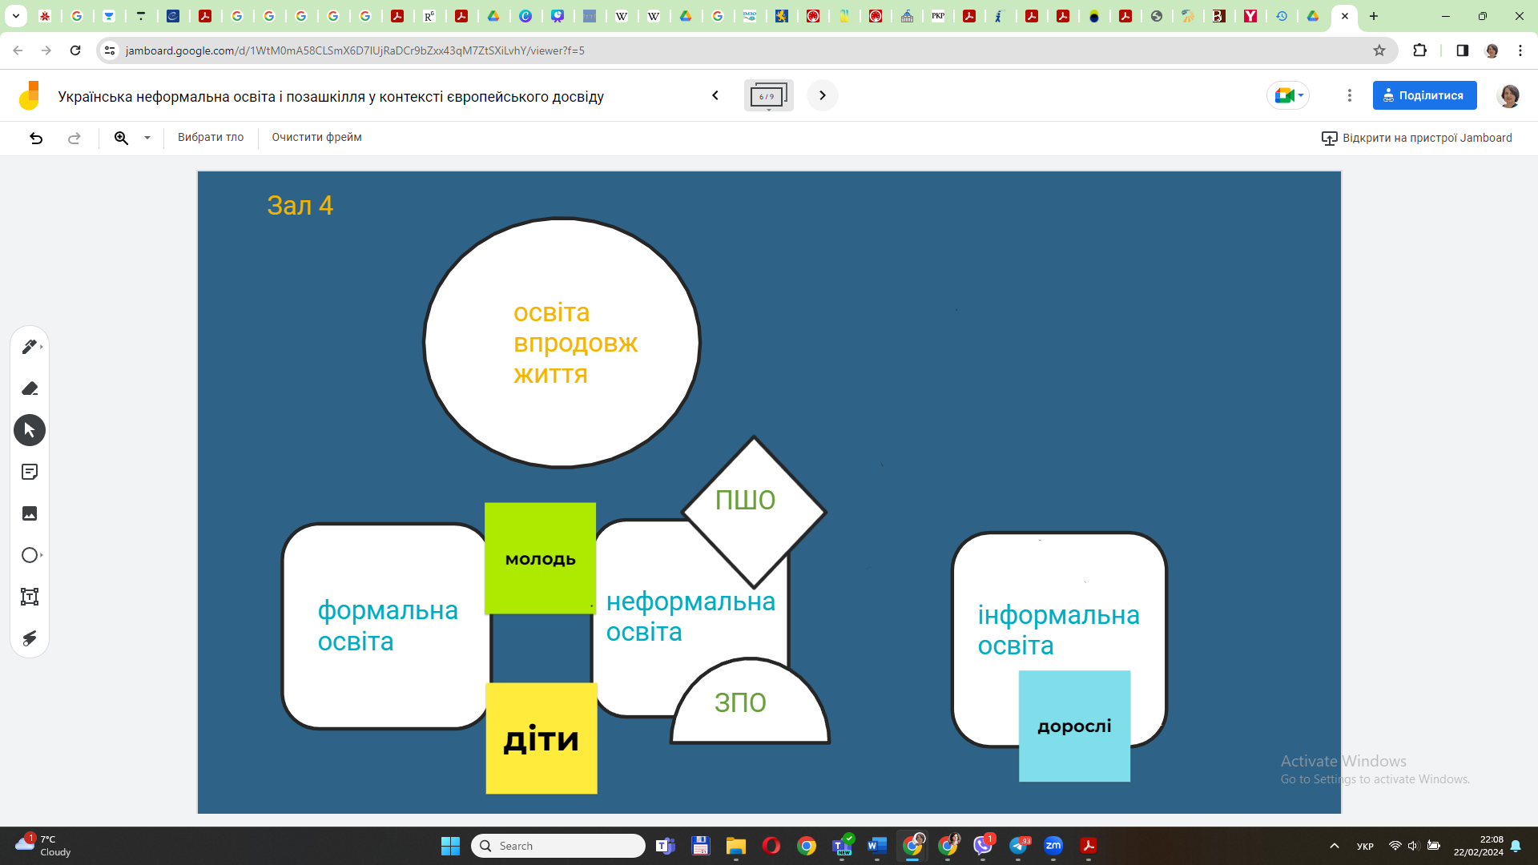Select the Pen drawing tool

29,347
